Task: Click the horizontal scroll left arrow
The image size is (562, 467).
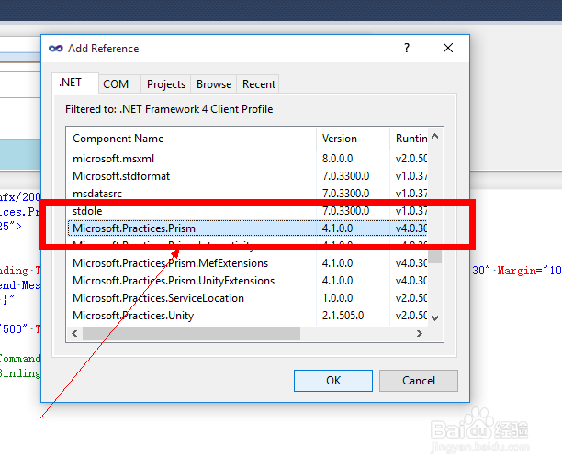Action: [x=74, y=333]
